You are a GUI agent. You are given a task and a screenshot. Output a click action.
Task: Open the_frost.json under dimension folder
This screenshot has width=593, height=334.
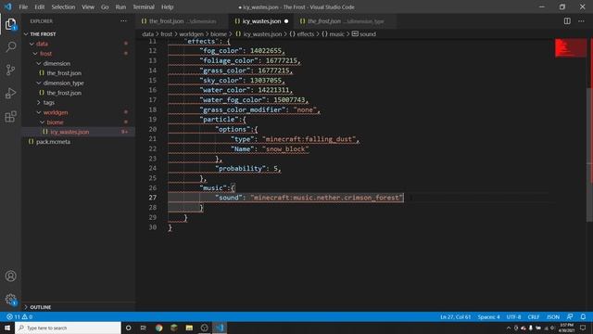pyautogui.click(x=64, y=73)
